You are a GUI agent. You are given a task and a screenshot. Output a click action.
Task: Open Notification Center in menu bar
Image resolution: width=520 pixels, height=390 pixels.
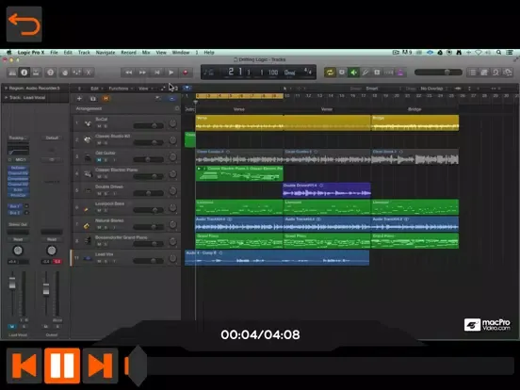pyautogui.click(x=510, y=53)
